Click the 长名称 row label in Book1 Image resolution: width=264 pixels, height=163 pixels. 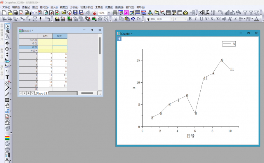(x=28, y=40)
